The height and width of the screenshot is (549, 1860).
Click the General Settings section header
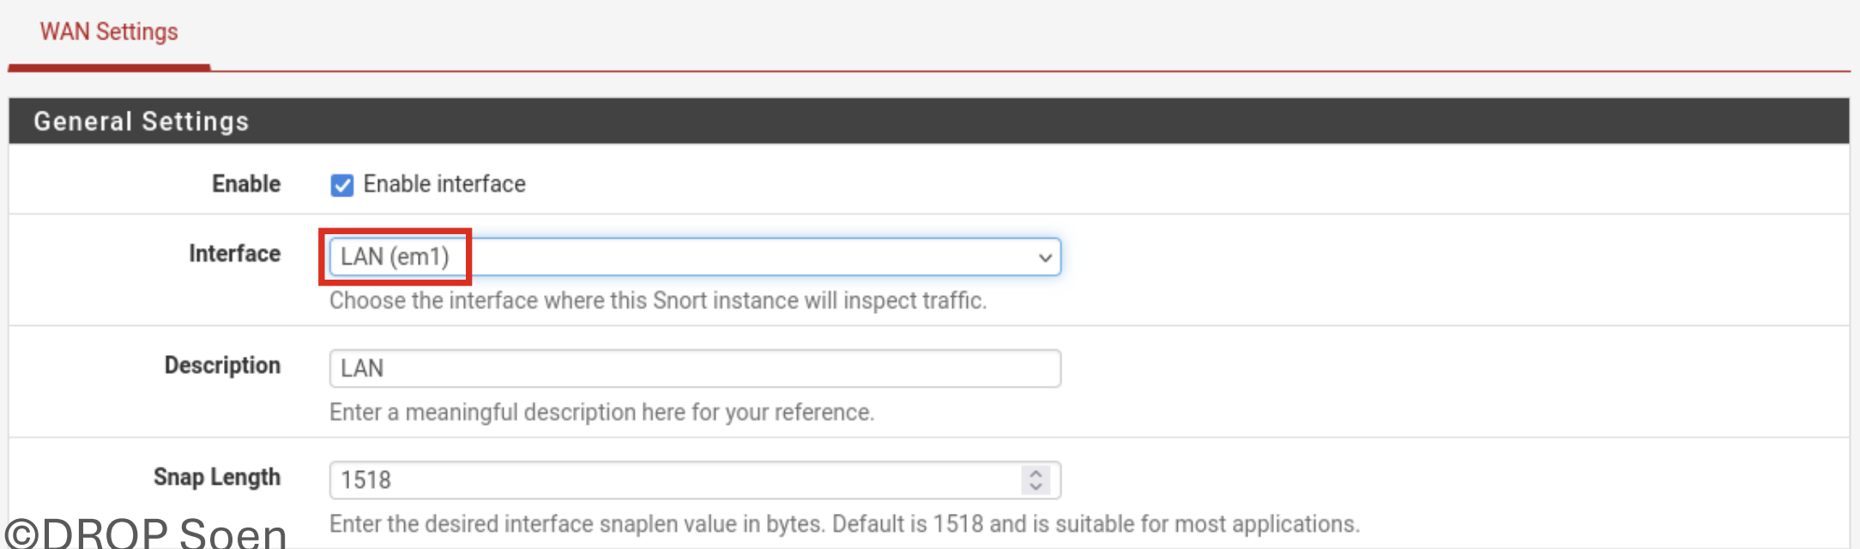pyautogui.click(x=142, y=121)
